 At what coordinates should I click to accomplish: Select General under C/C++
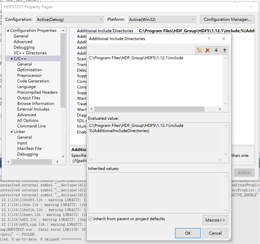pos(24,64)
